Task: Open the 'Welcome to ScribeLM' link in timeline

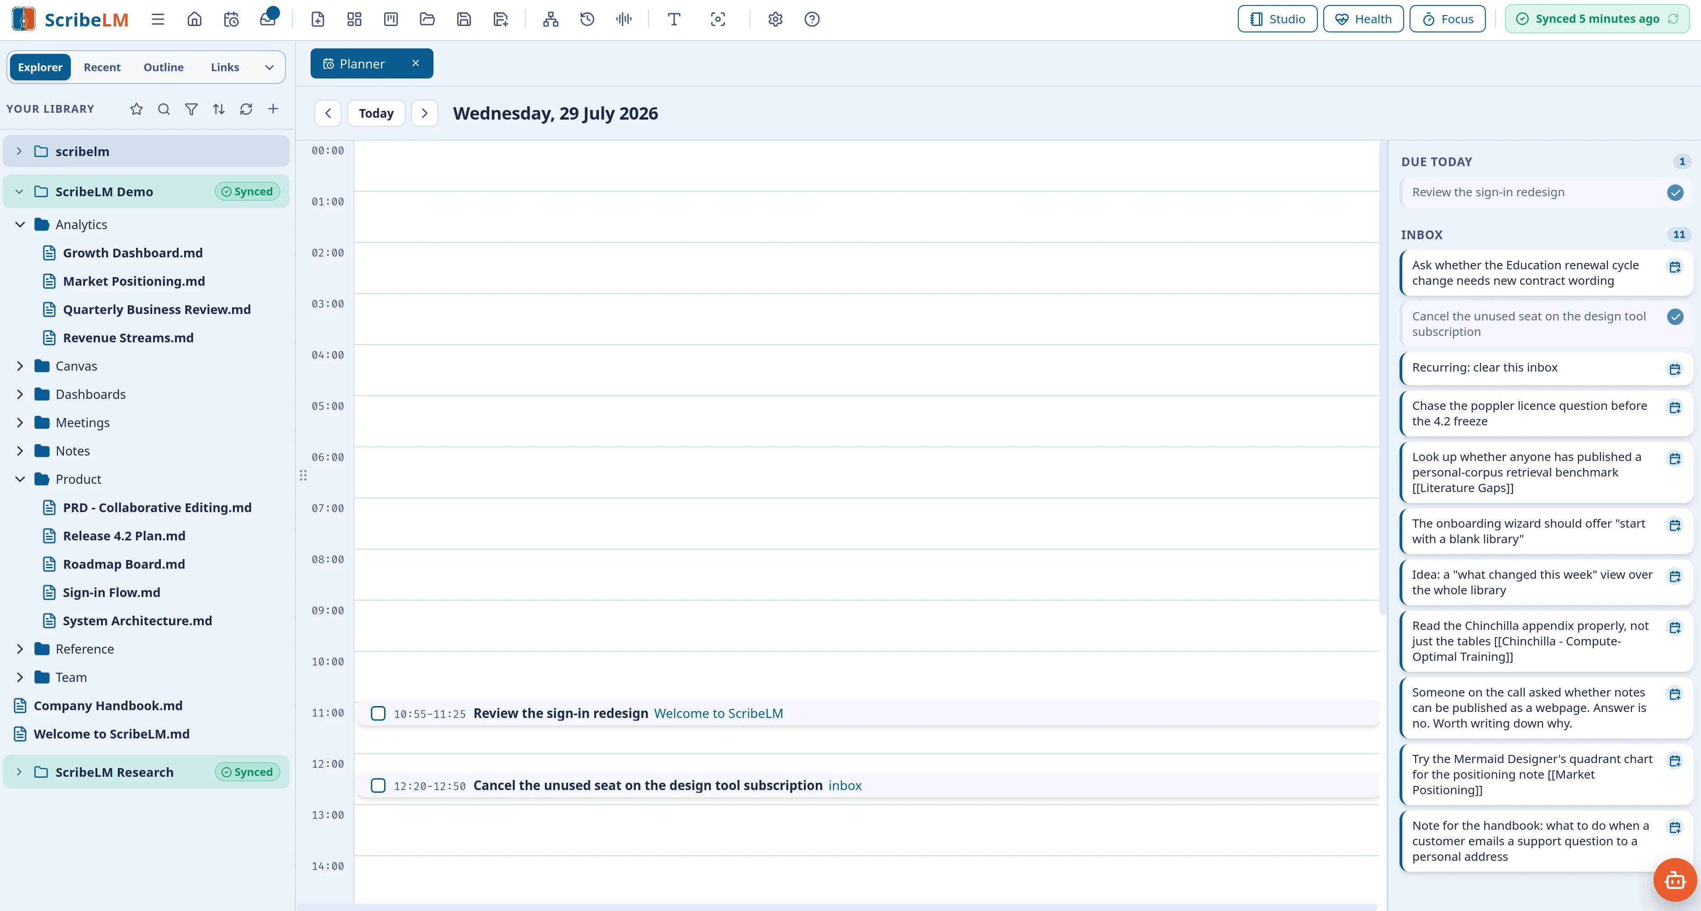Action: pyautogui.click(x=718, y=713)
